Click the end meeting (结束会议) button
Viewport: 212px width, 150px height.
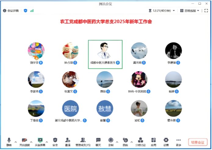point(198,142)
